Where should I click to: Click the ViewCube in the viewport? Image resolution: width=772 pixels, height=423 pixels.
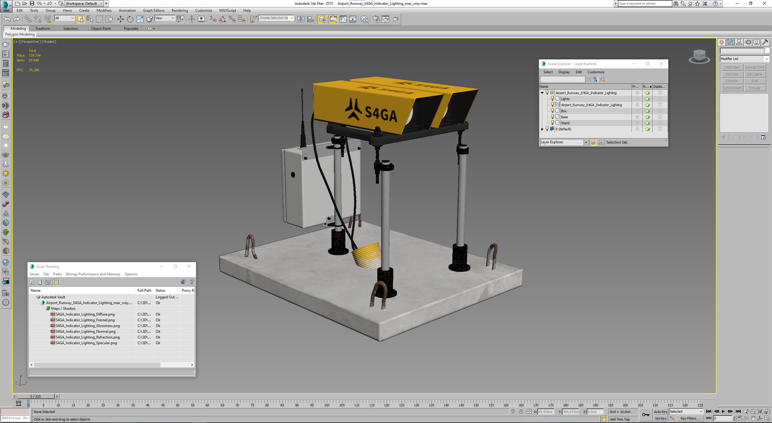click(x=699, y=56)
